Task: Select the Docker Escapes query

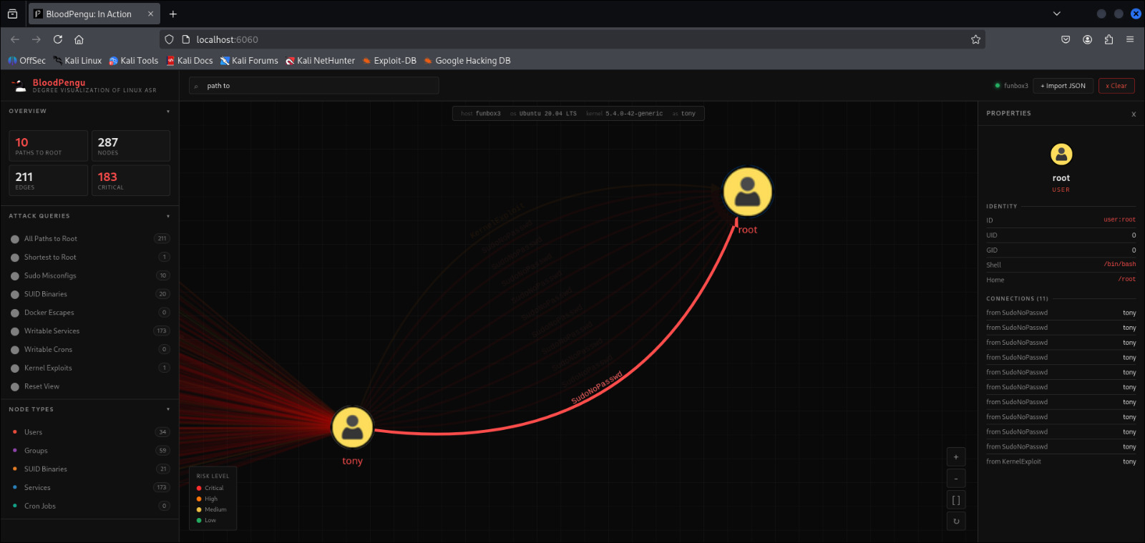Action: pyautogui.click(x=89, y=313)
